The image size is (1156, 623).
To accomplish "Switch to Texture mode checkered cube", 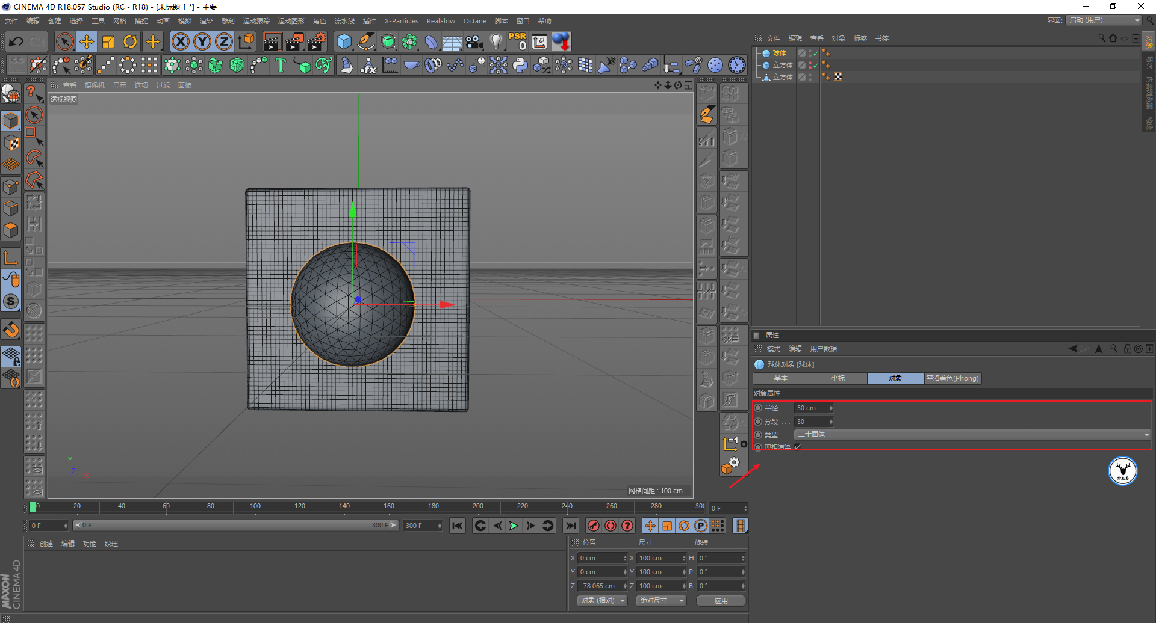I will pos(11,143).
